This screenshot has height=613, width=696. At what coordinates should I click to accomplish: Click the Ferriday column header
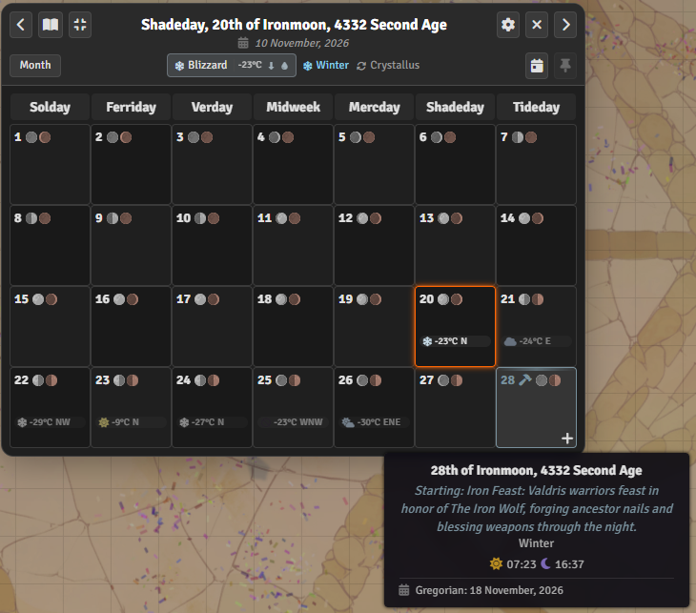[131, 107]
